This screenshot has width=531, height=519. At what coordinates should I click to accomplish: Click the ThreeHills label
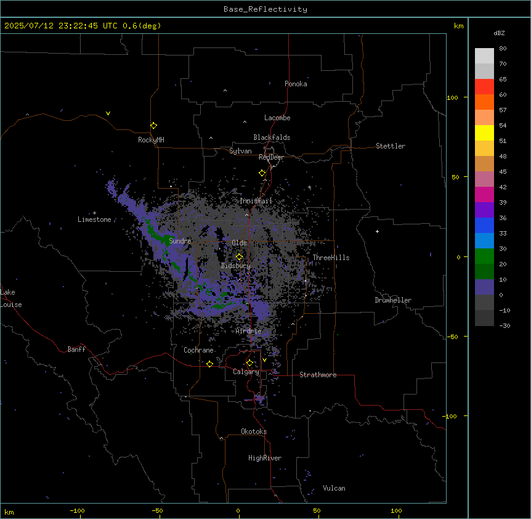(x=331, y=258)
